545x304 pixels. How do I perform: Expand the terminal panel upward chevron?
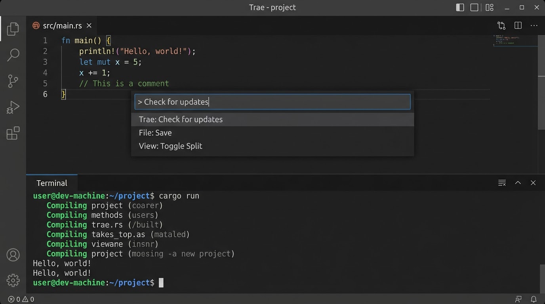click(518, 182)
